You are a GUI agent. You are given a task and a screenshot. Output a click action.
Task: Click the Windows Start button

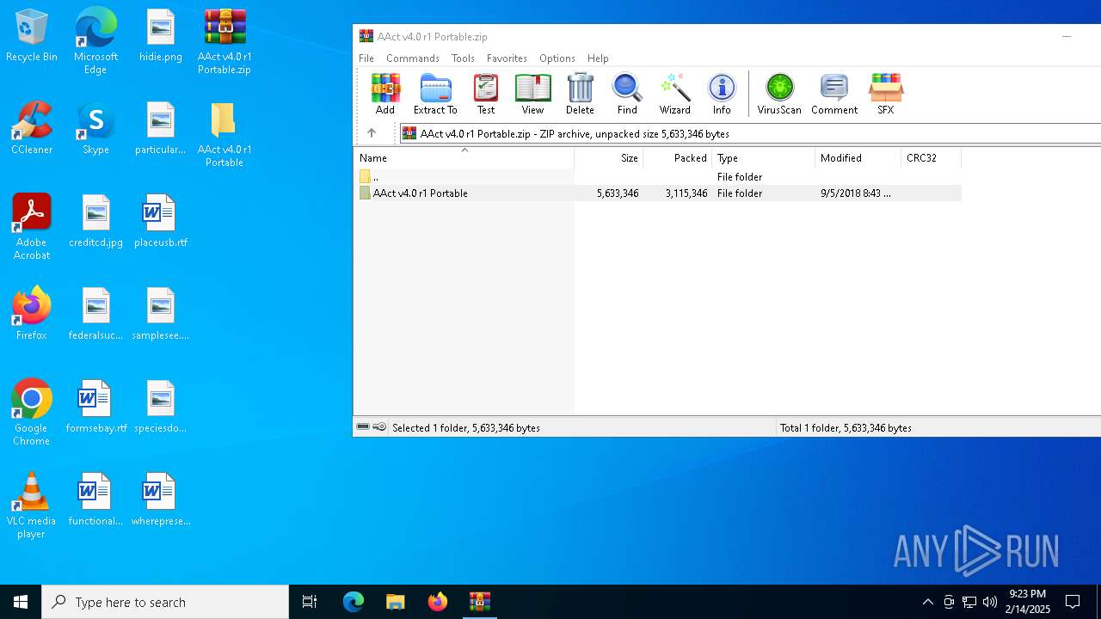(21, 602)
